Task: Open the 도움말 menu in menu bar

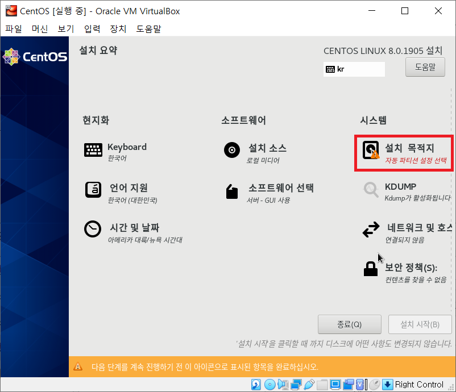Action: [x=148, y=29]
